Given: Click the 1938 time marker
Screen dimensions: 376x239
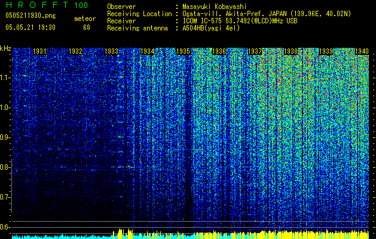Looking at the screenshot, I should click(x=291, y=51).
